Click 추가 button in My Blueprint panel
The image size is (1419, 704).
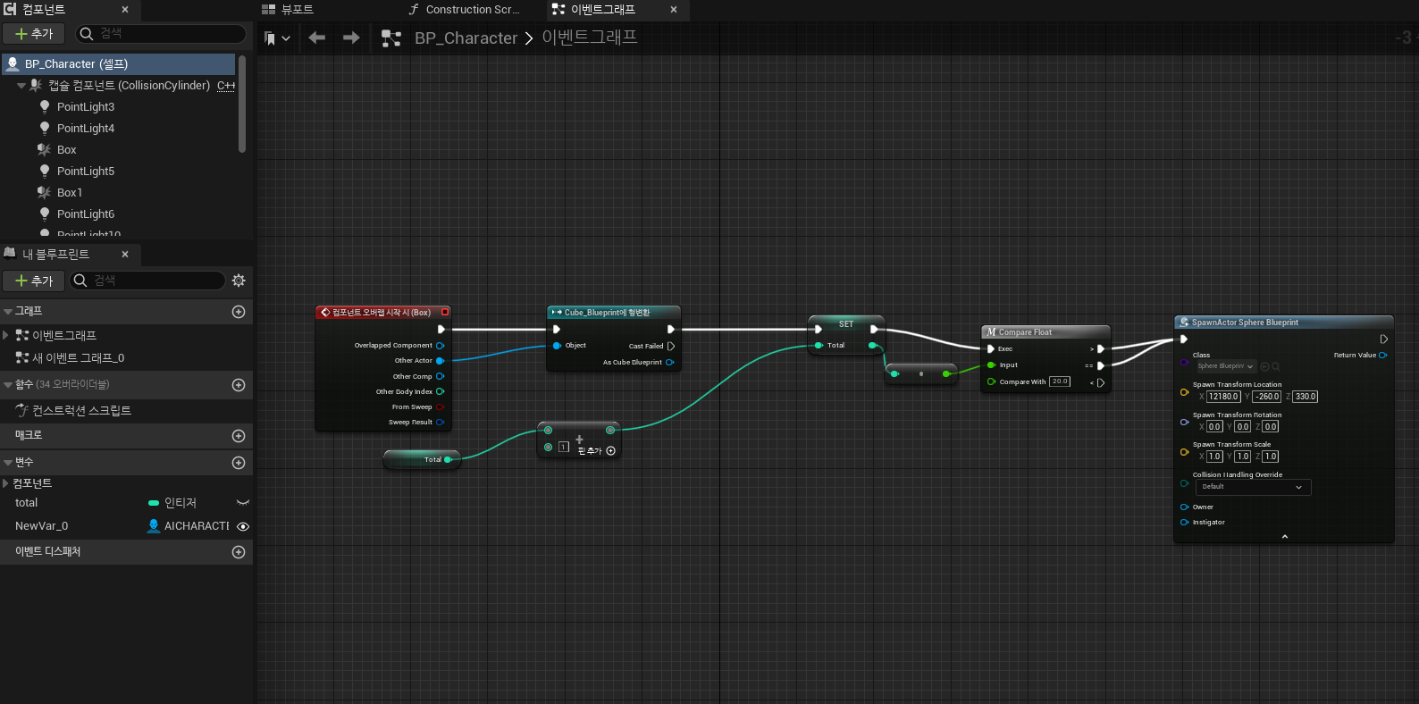(x=33, y=281)
